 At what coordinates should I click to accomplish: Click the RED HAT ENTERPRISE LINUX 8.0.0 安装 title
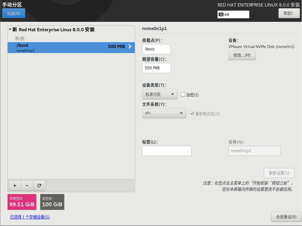[259, 5]
